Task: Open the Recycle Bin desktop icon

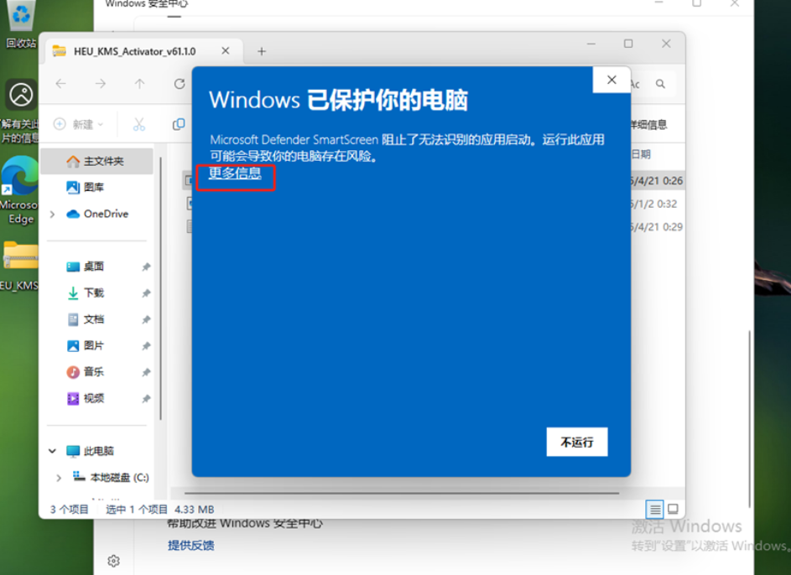Action: pyautogui.click(x=20, y=25)
